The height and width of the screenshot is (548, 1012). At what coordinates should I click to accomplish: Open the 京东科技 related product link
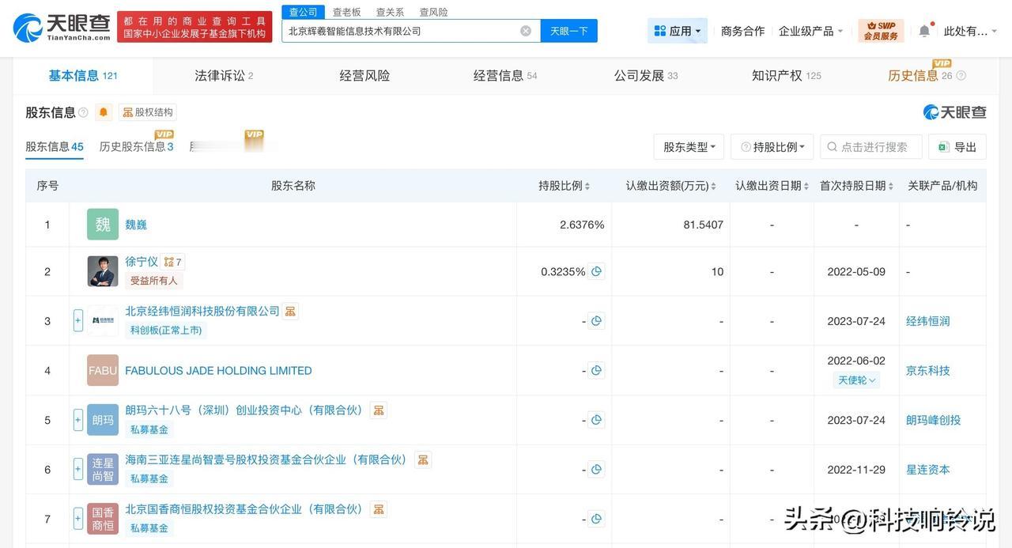tap(928, 370)
